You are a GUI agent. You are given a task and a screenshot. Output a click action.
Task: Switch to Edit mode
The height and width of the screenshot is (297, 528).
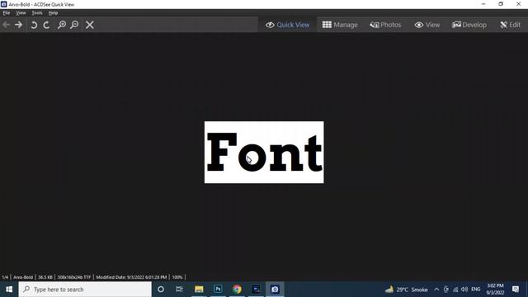point(510,25)
